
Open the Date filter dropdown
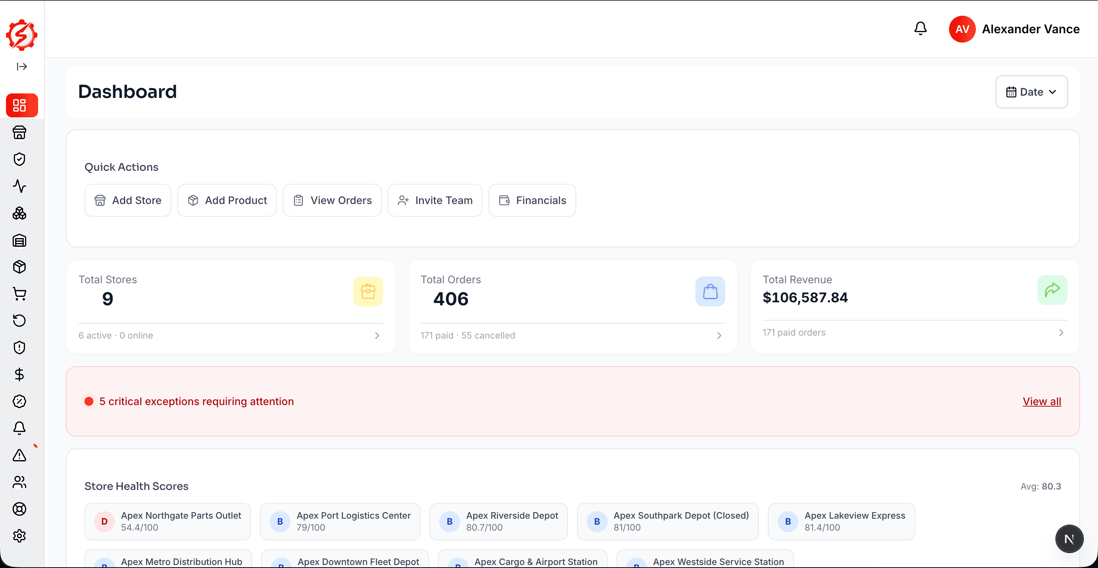coord(1032,92)
